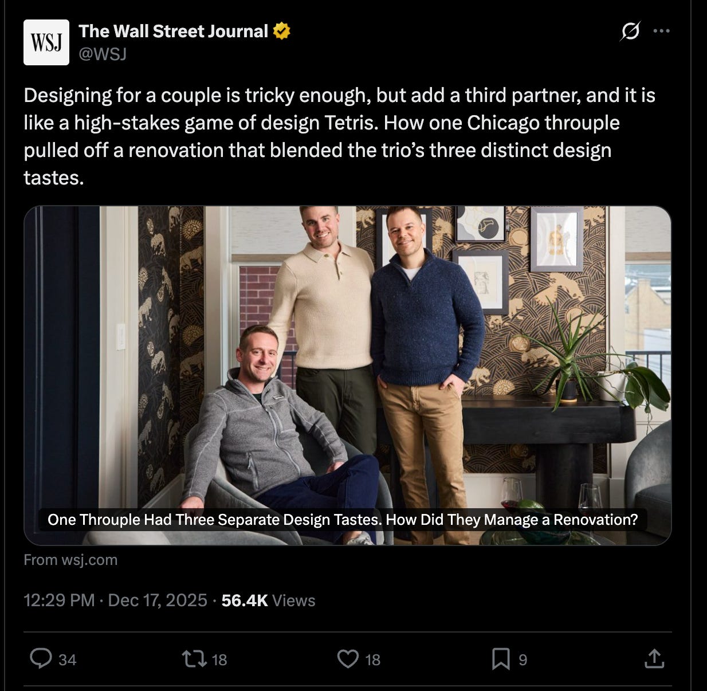
Task: Open repost options via the retweet control
Action: tap(195, 659)
